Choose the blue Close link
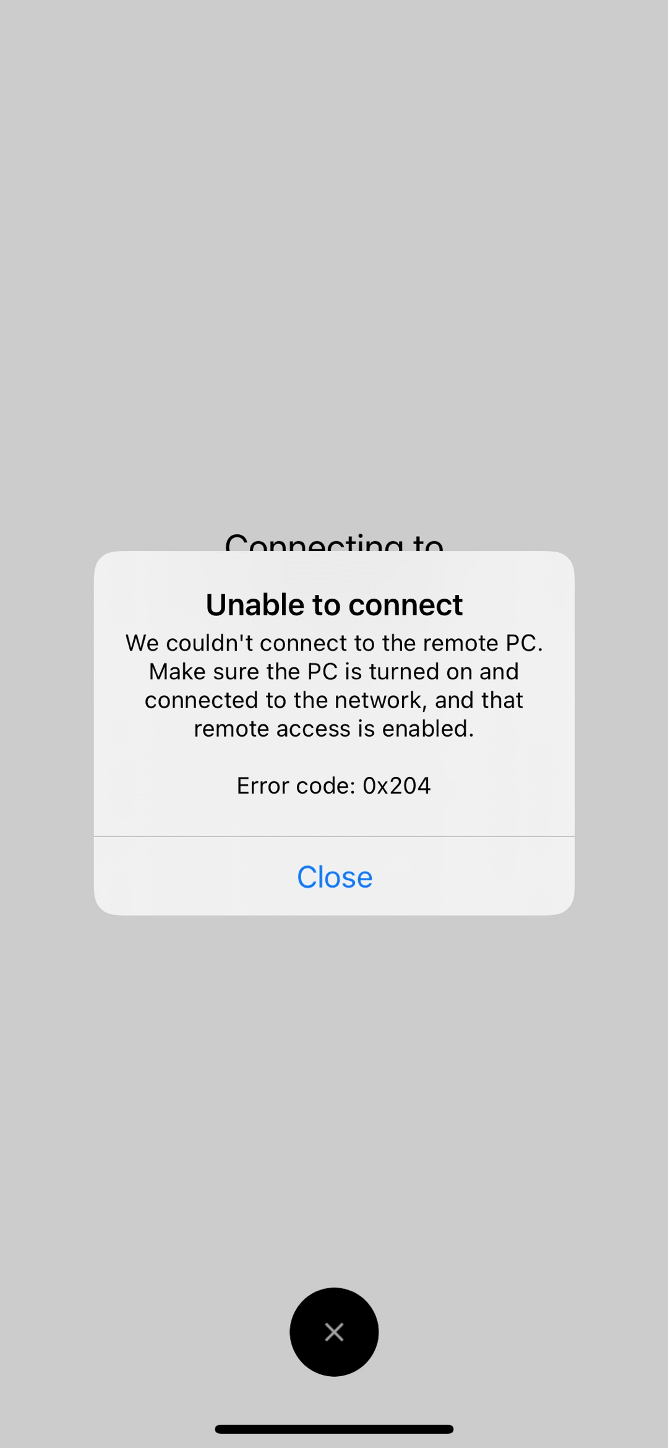 [x=335, y=877]
